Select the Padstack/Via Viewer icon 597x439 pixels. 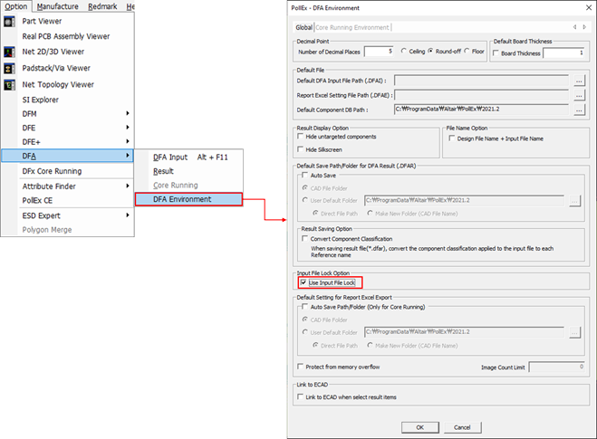click(x=10, y=68)
